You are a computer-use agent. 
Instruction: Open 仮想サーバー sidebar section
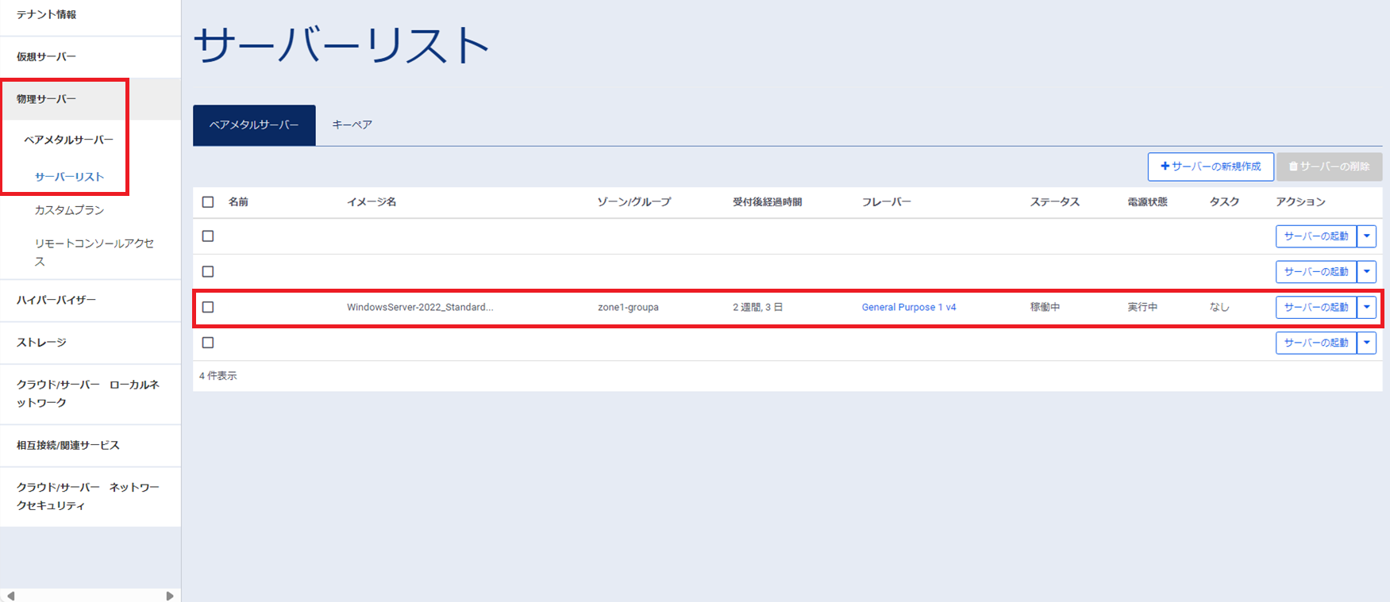click(x=47, y=56)
